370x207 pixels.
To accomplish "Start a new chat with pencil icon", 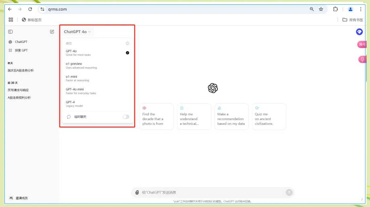I will coord(52,32).
